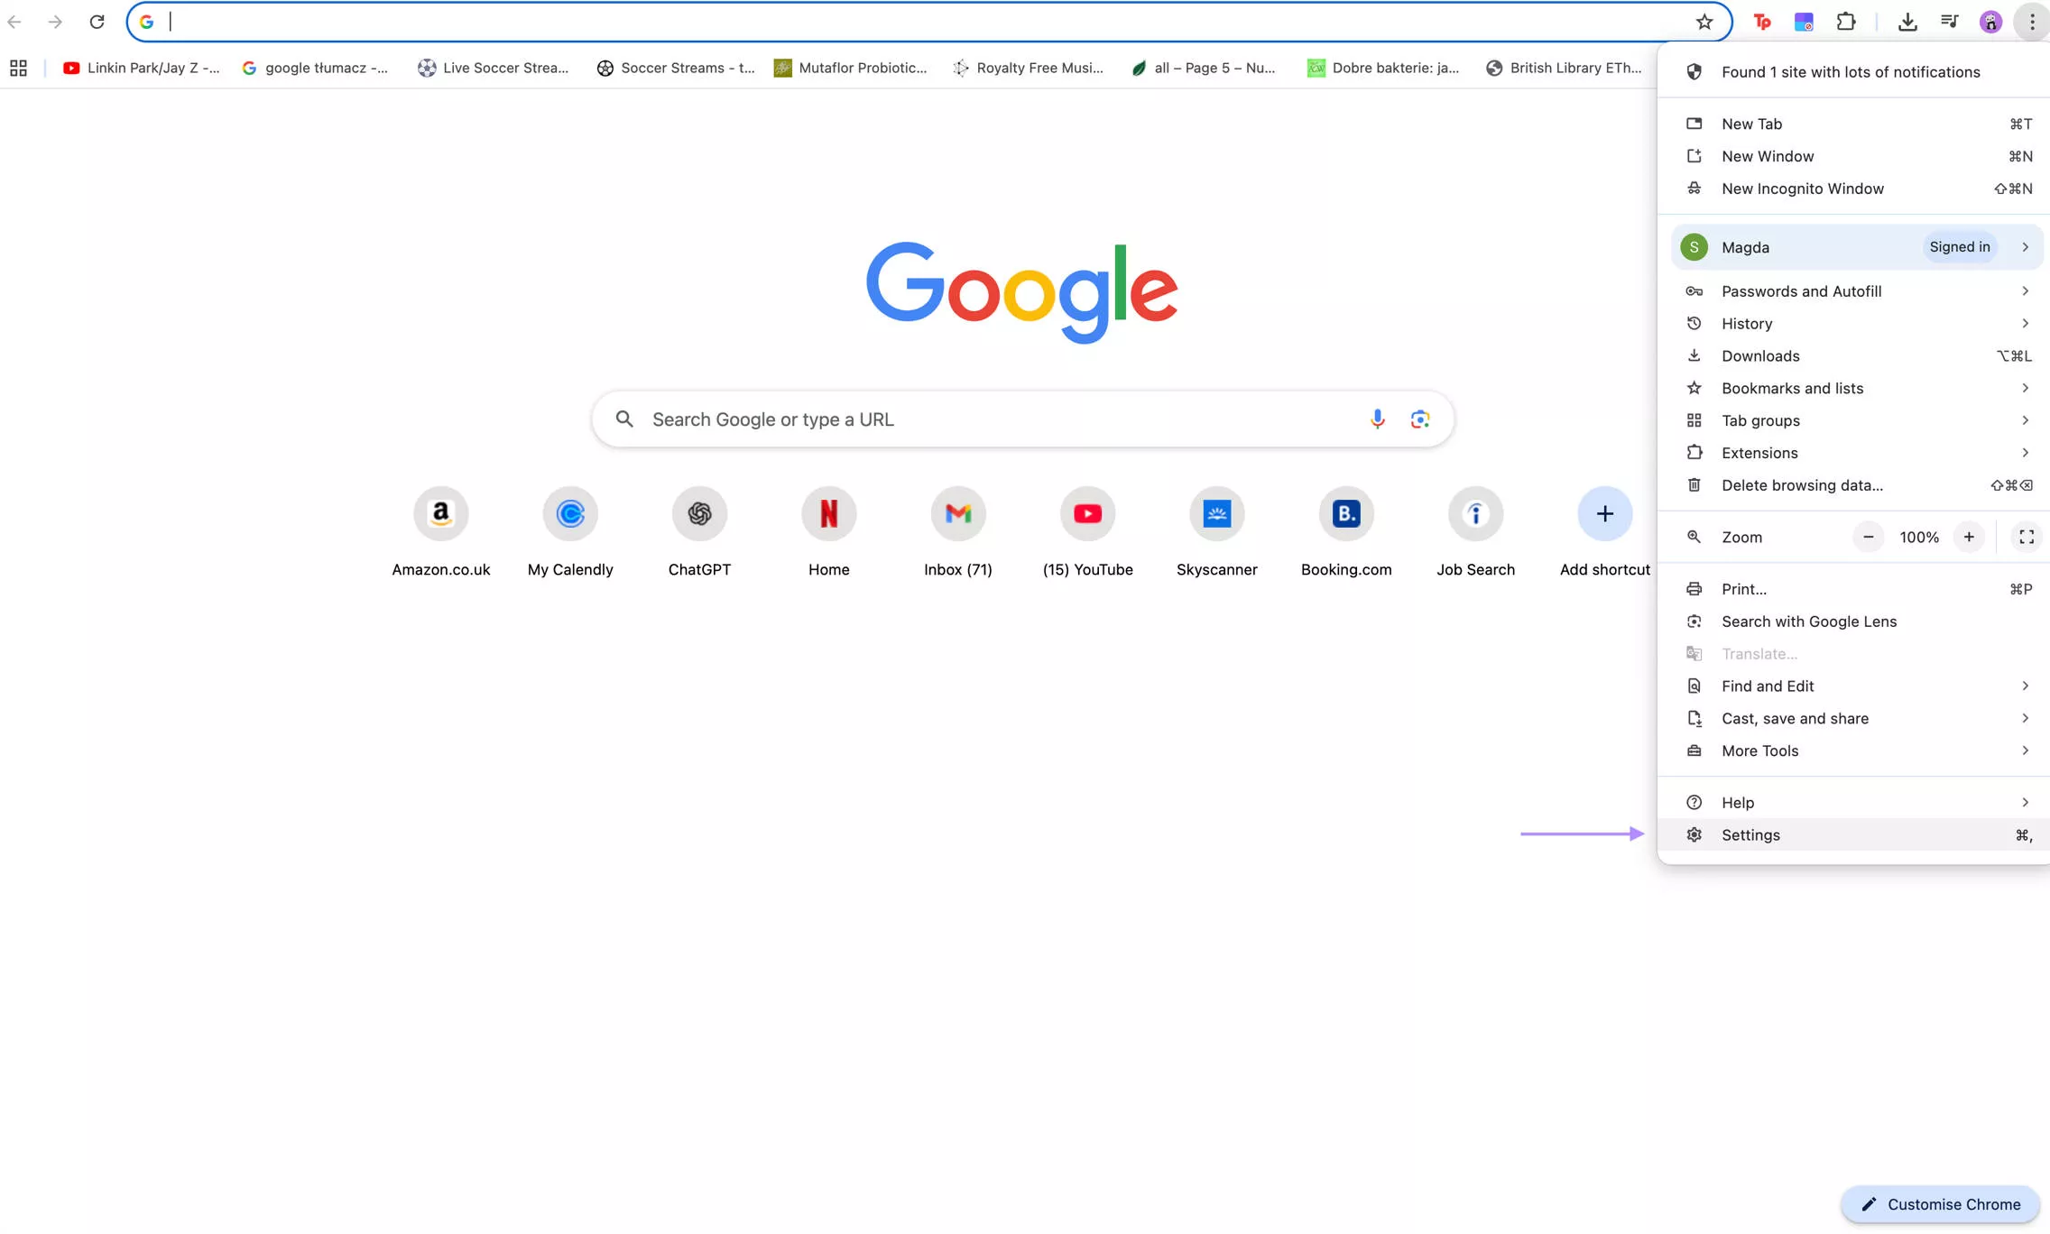
Task: Open British Library ETh... bookmark
Action: tap(1563, 68)
